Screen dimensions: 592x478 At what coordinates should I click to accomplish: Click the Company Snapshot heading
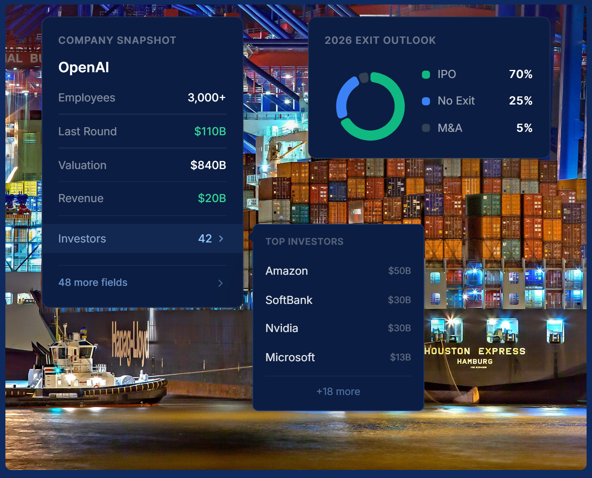tap(117, 40)
